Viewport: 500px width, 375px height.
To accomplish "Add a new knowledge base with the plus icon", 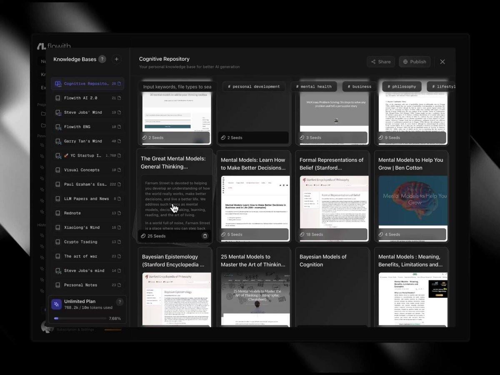I will (117, 59).
